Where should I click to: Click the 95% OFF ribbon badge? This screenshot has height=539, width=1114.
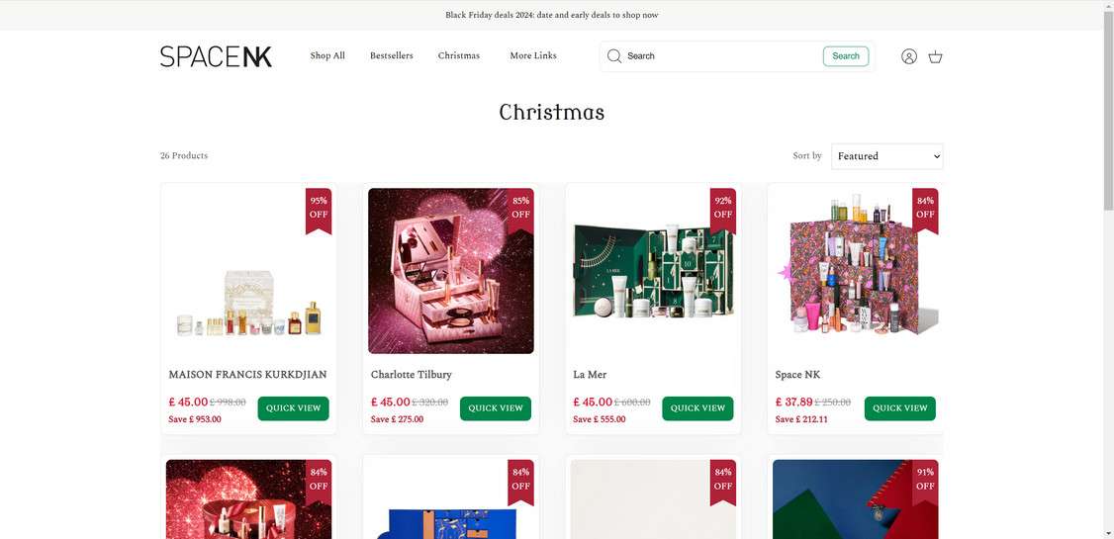pyautogui.click(x=319, y=211)
